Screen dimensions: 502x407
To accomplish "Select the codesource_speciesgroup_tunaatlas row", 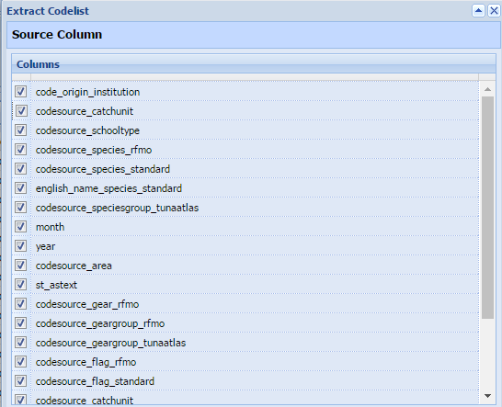I will coord(245,208).
